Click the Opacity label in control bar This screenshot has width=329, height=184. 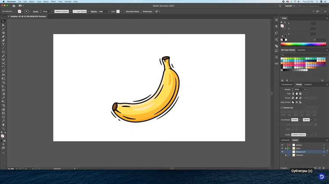coord(94,11)
